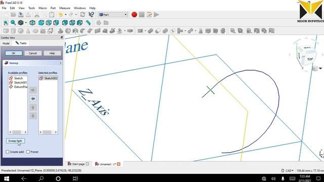
Task: Click the Refresh recompute icon
Action: tap(83, 15)
